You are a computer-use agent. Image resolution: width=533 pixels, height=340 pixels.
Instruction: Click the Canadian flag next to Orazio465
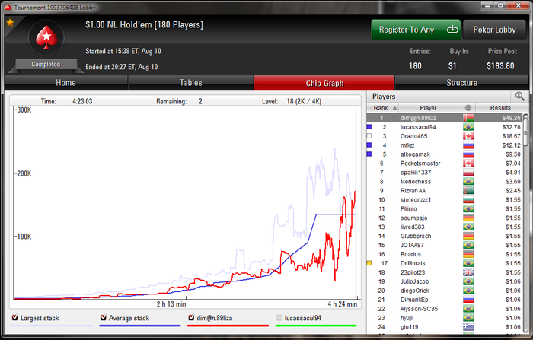point(468,136)
